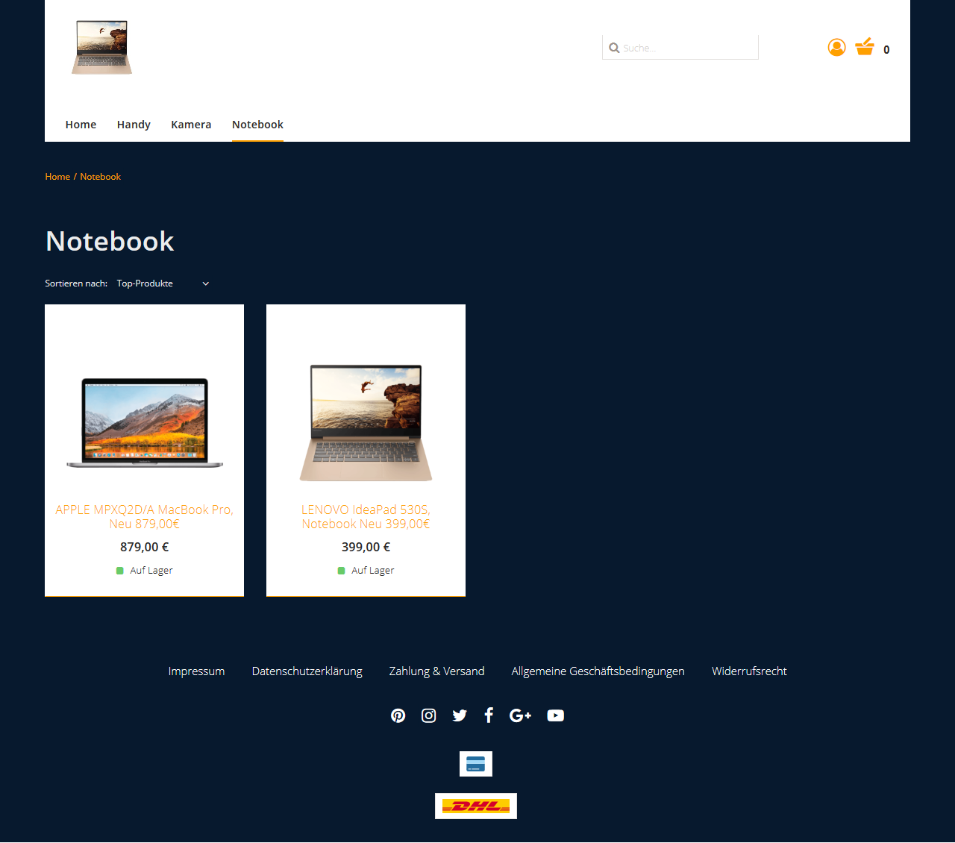
Task: Open the Impressum footer link
Action: click(196, 671)
